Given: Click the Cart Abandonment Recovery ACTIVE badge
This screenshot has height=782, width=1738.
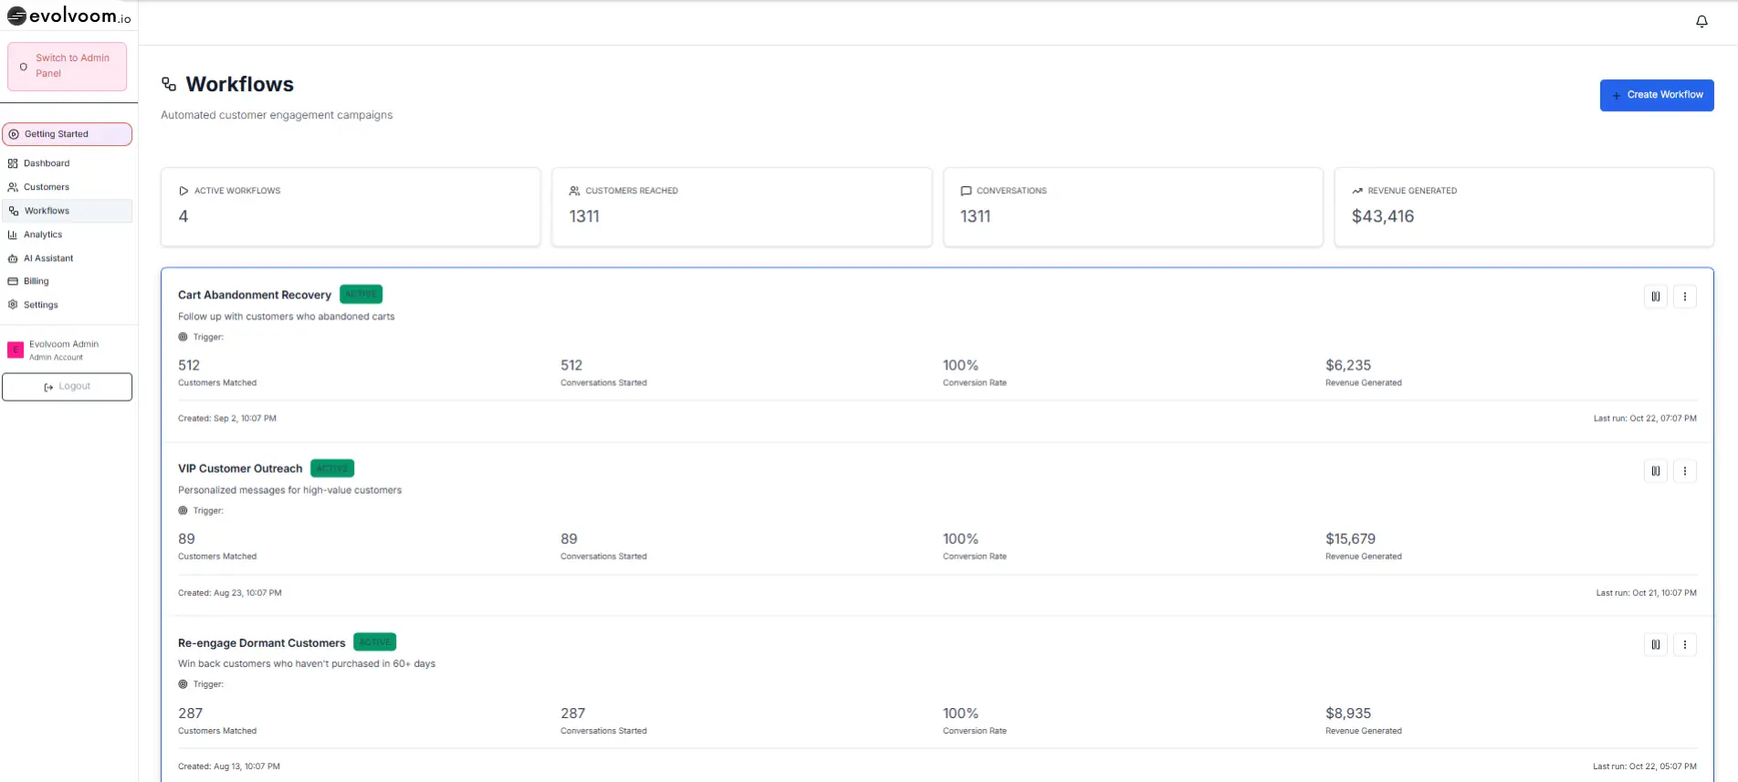Looking at the screenshot, I should pos(361,294).
